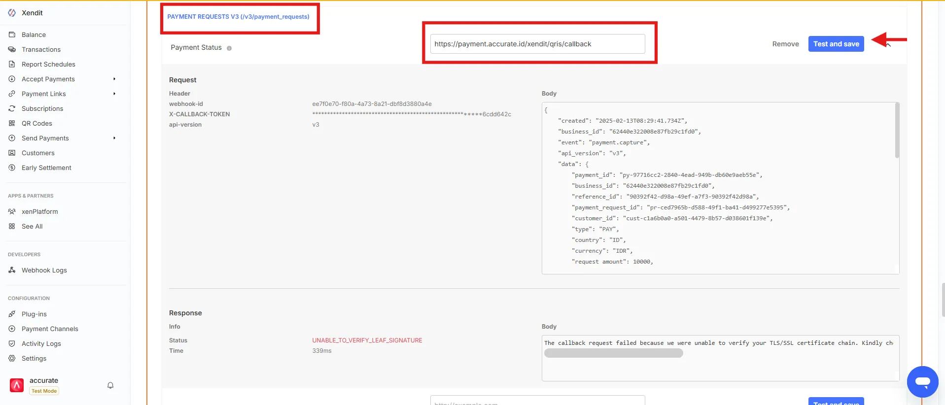945x405 pixels.
Task: Click the Early Settlement coin icon
Action: click(12, 168)
